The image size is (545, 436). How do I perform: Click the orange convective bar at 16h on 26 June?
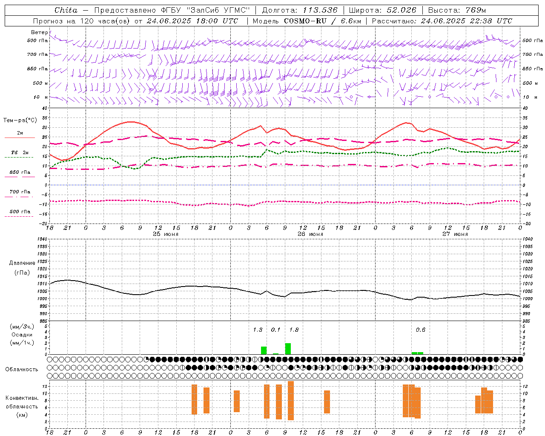(327, 402)
